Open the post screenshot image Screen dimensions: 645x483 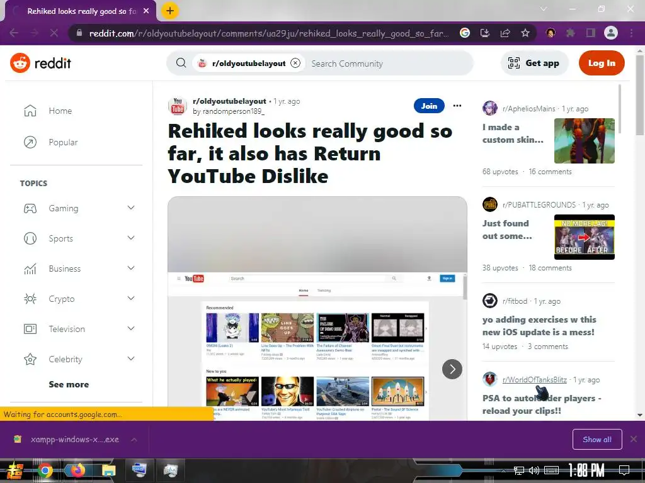(317, 308)
